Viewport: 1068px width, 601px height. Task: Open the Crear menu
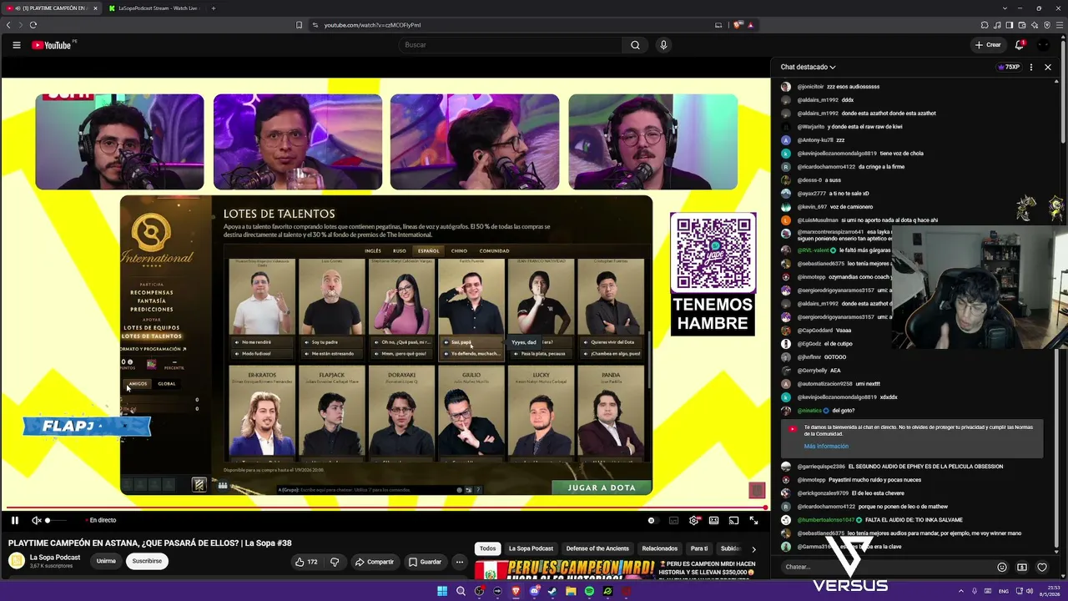coord(988,45)
